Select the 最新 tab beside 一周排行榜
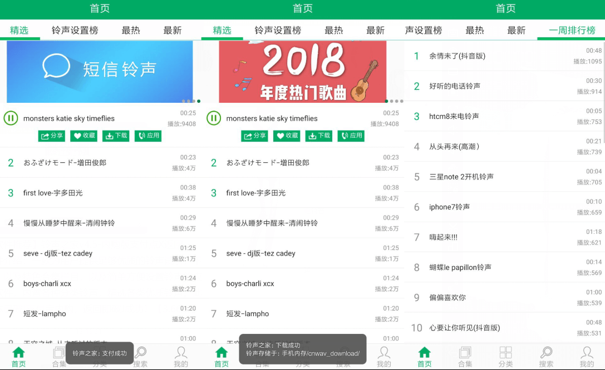Viewport: 605px width, 370px height. [x=516, y=31]
